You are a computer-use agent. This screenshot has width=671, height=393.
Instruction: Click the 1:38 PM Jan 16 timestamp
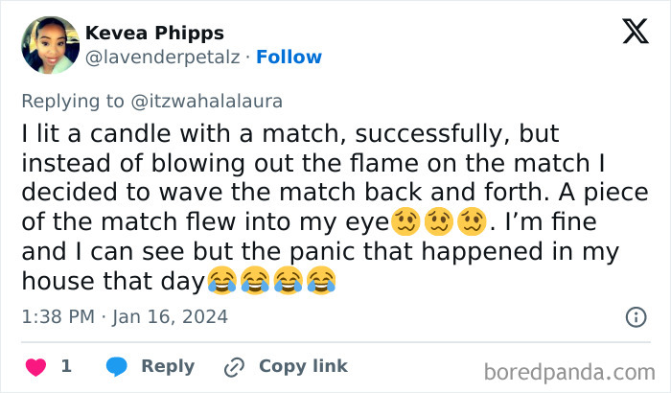(124, 315)
